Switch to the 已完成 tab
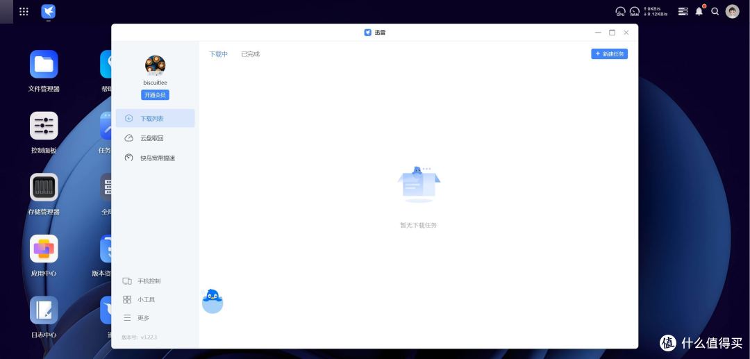Viewport: 750px width, 359px height. (250, 54)
